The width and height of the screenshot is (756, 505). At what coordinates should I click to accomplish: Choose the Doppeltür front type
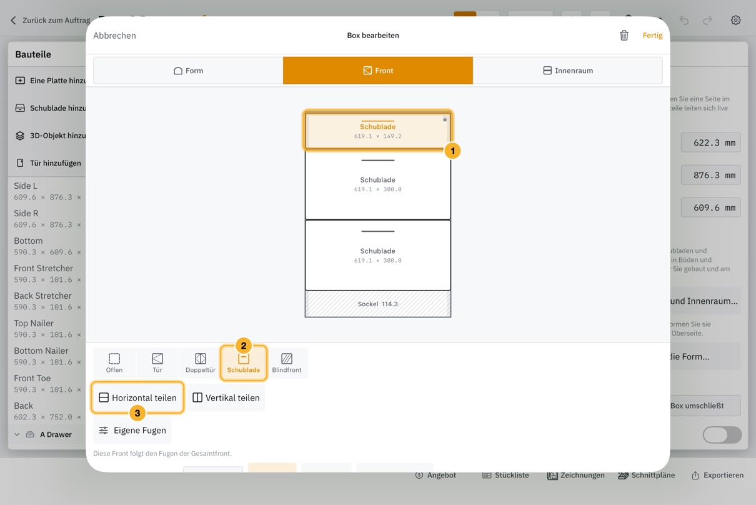201,363
